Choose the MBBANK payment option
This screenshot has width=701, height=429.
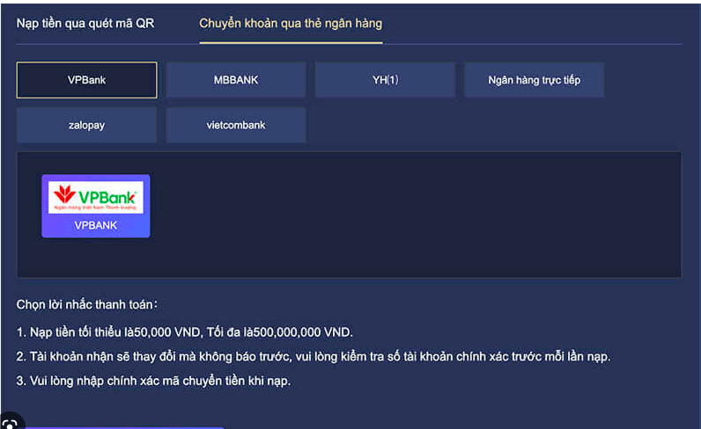tap(236, 80)
